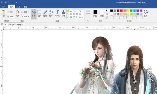This screenshot has width=157, height=94.
Task: Click the 缩放 (Resize) button
Action: 24,12
